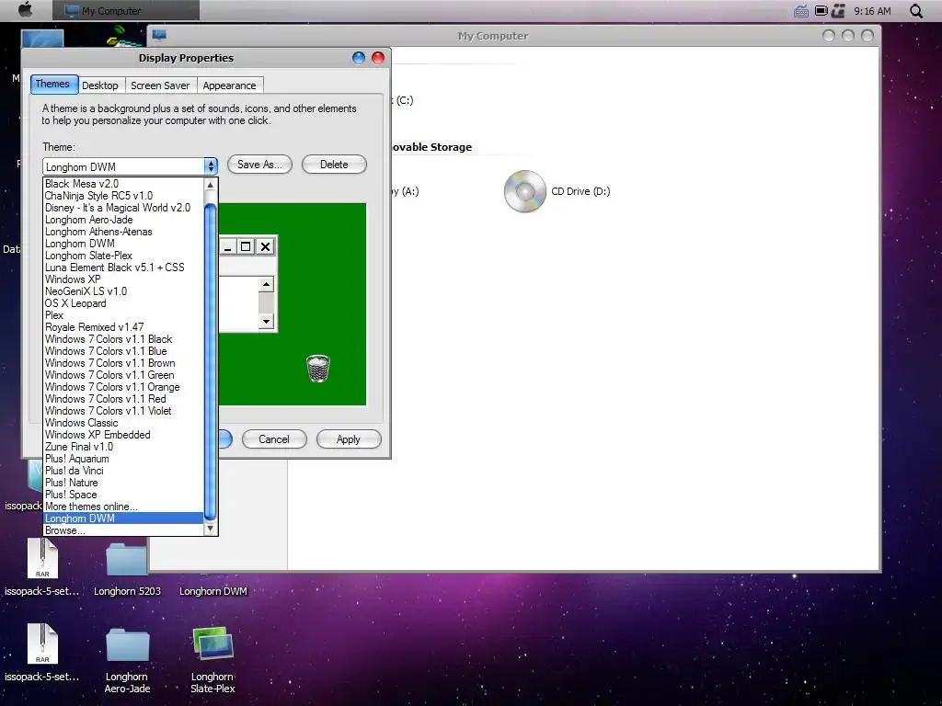
Task: Click preview window's maximize button
Action: pos(246,246)
